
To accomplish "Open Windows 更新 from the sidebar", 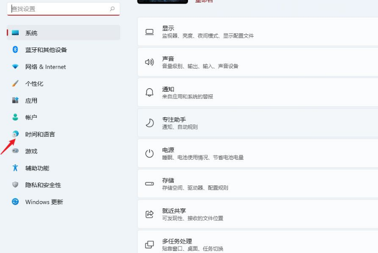I will (x=44, y=202).
